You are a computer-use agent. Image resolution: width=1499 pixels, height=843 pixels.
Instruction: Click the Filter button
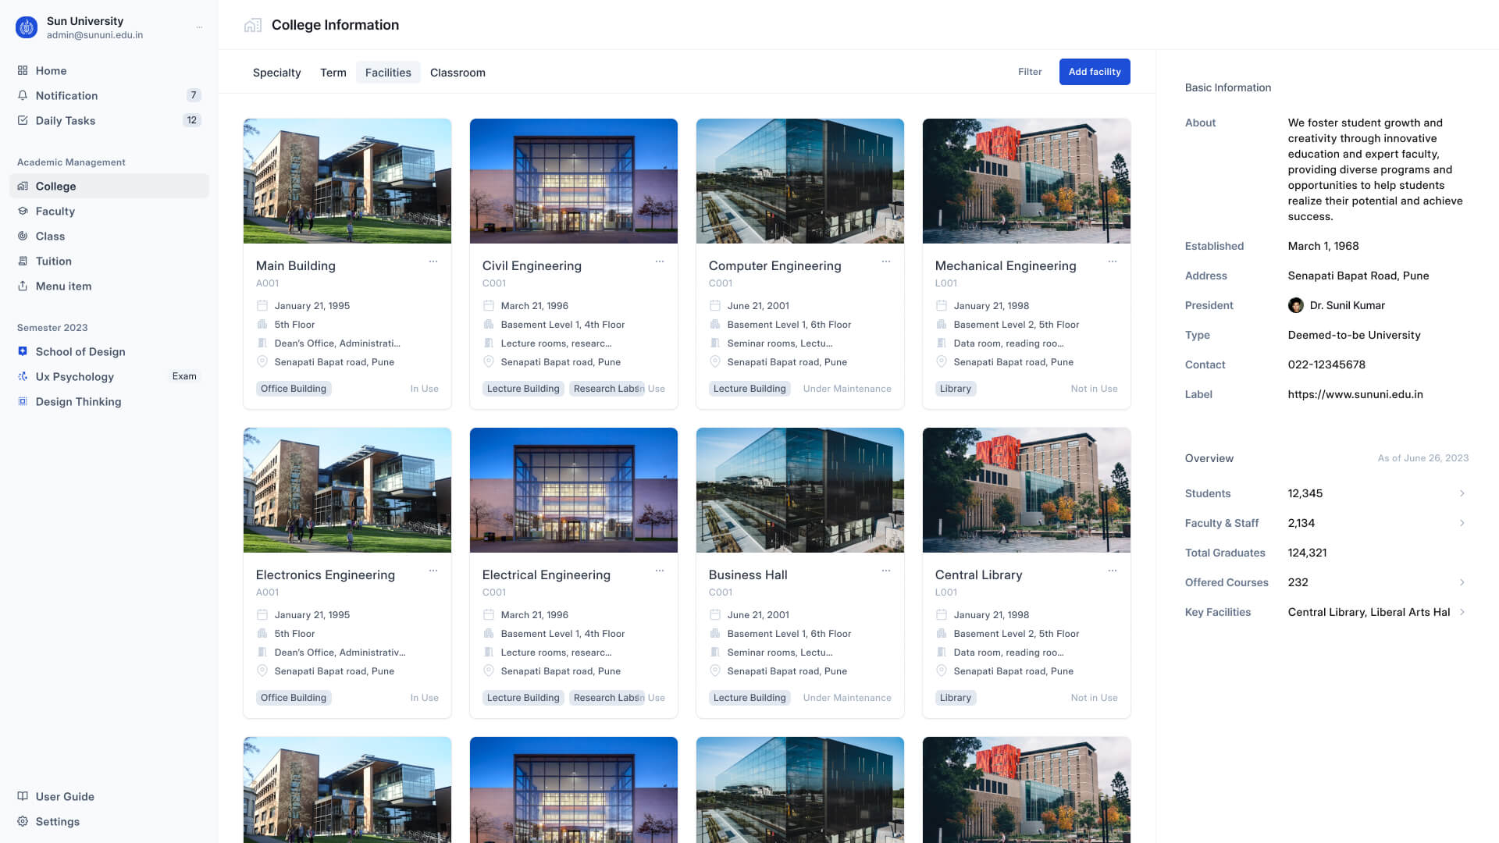[x=1030, y=72]
